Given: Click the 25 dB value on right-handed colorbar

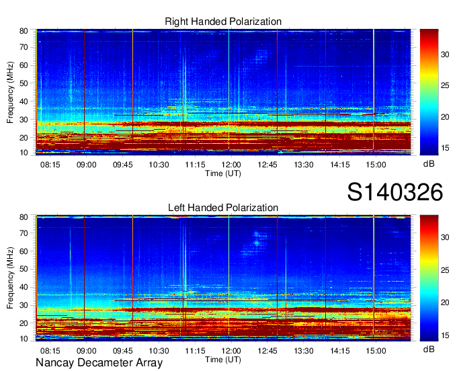Looking at the screenshot, I should pyautogui.click(x=445, y=85).
